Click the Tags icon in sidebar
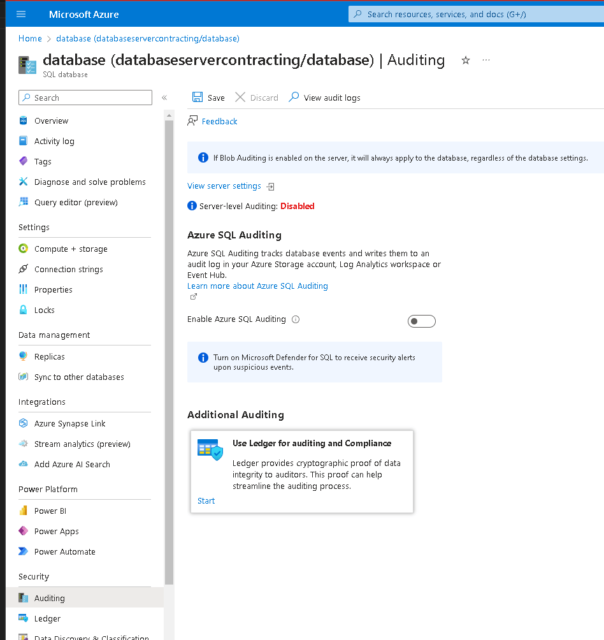Screen dimensions: 604x640 tap(23, 161)
